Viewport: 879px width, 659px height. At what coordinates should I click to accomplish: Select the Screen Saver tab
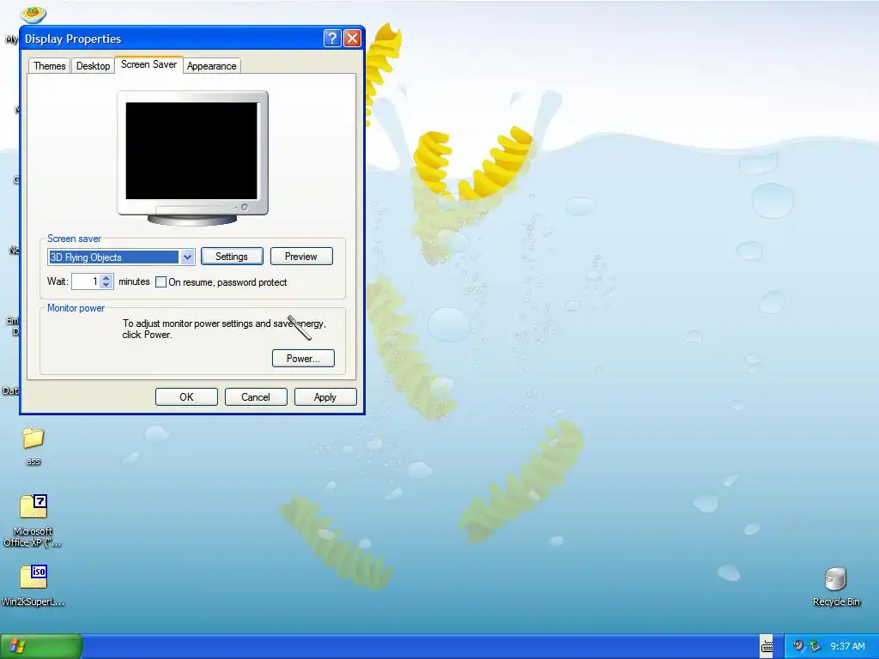coord(149,64)
